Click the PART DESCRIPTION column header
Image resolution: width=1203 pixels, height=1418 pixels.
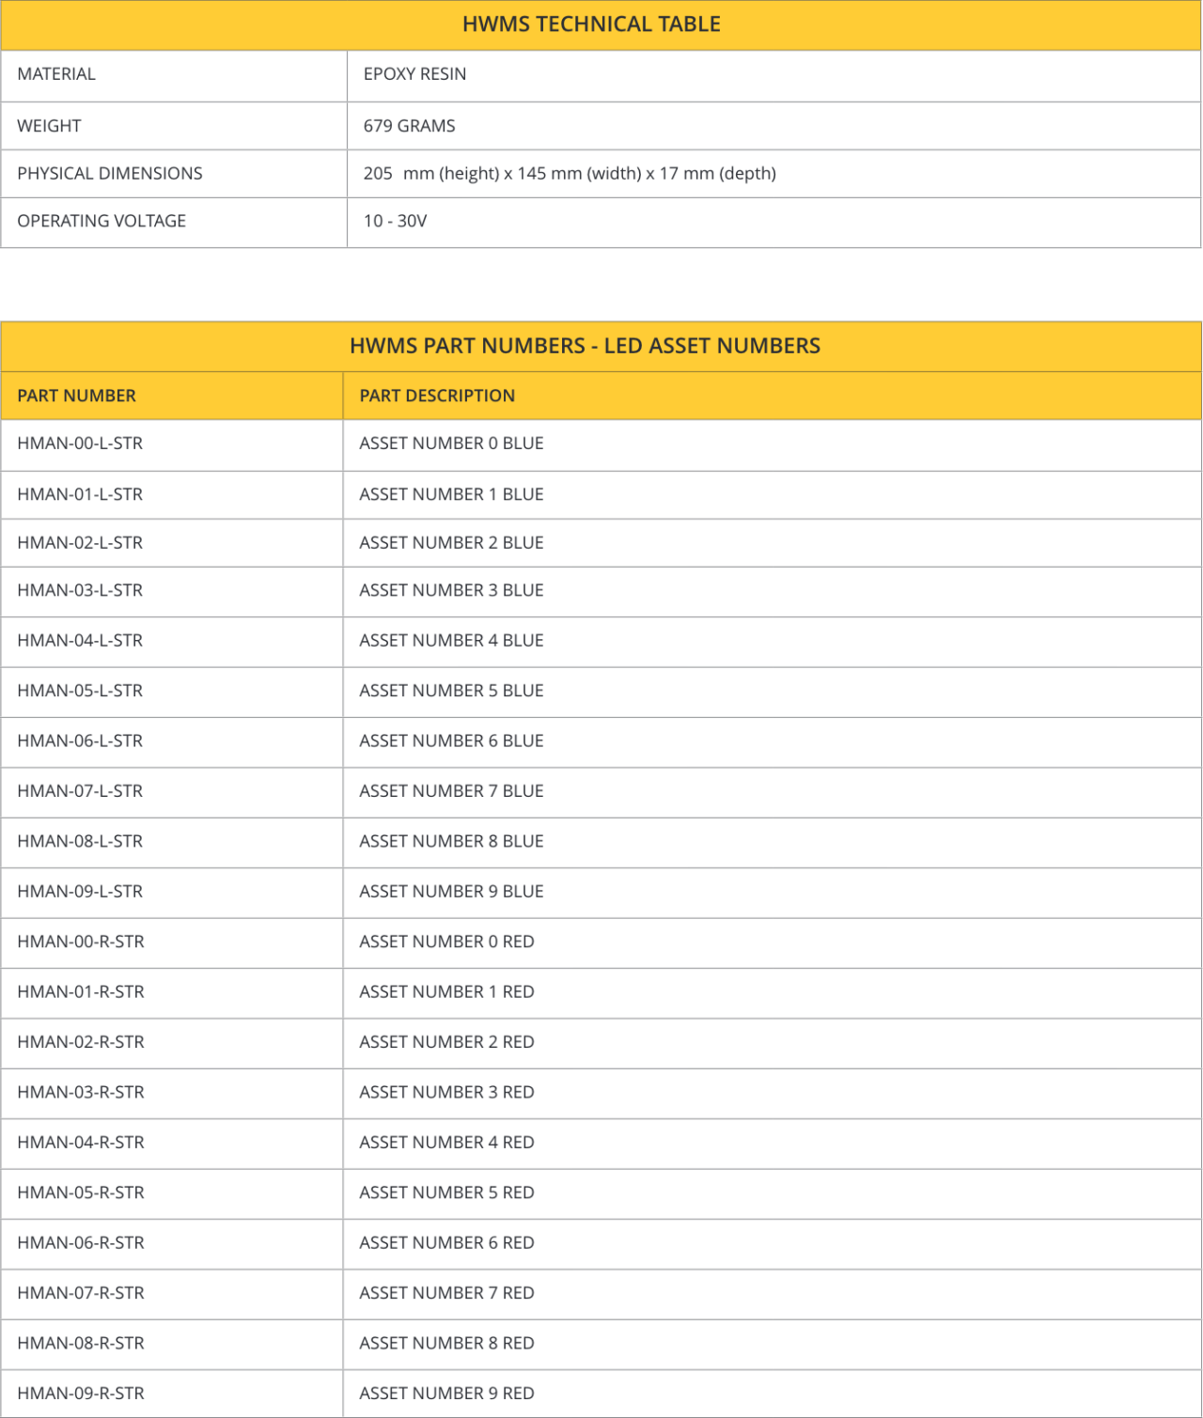coord(437,396)
